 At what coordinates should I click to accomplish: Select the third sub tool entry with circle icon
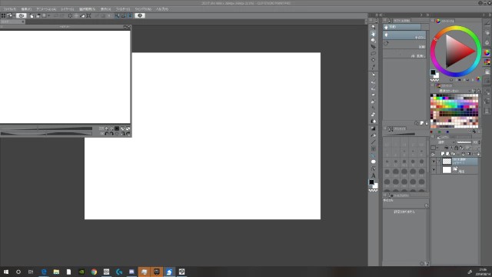tap(404, 45)
